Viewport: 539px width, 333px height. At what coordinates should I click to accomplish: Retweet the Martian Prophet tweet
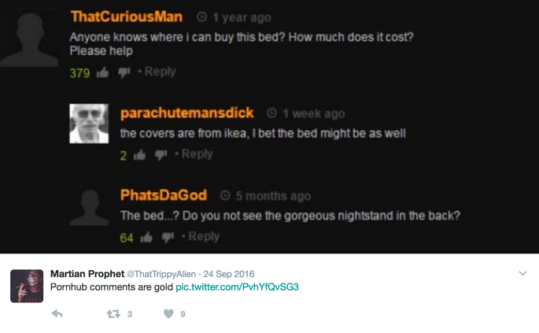[x=113, y=314]
